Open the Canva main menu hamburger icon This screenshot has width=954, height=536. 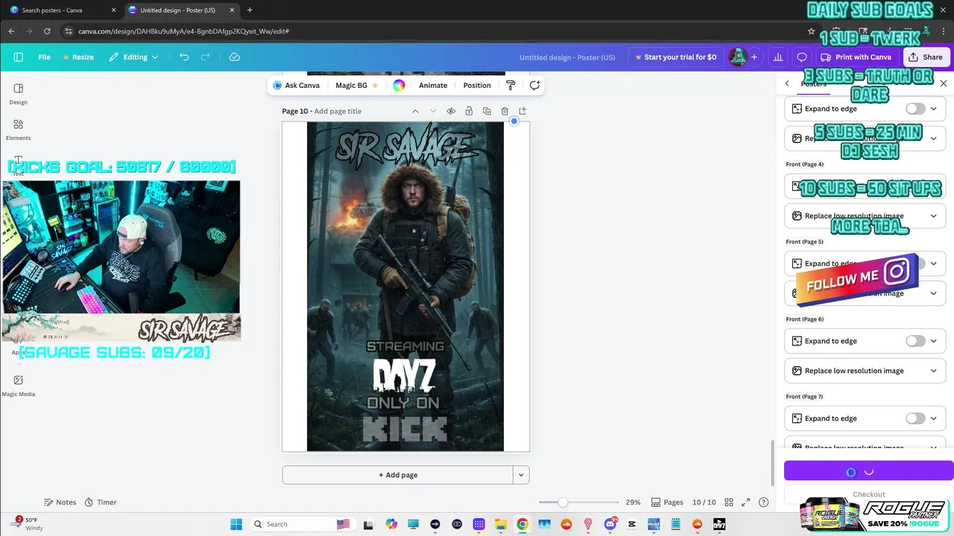tap(19, 57)
